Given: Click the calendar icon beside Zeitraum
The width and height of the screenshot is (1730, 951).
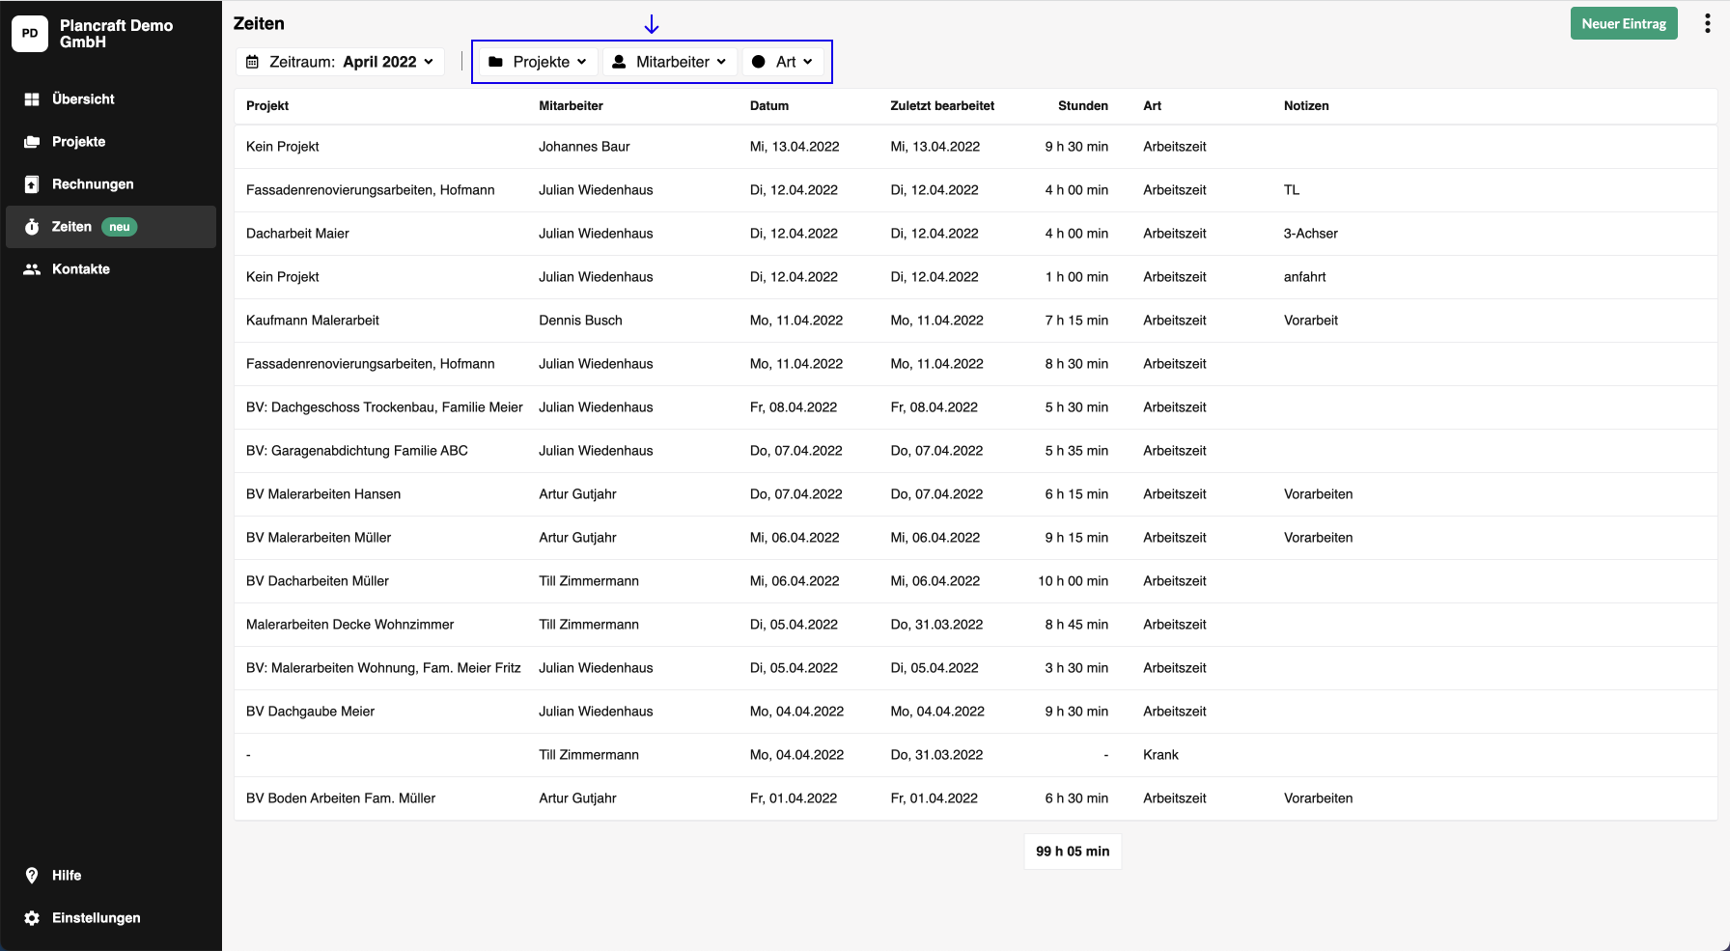Looking at the screenshot, I should click(252, 62).
